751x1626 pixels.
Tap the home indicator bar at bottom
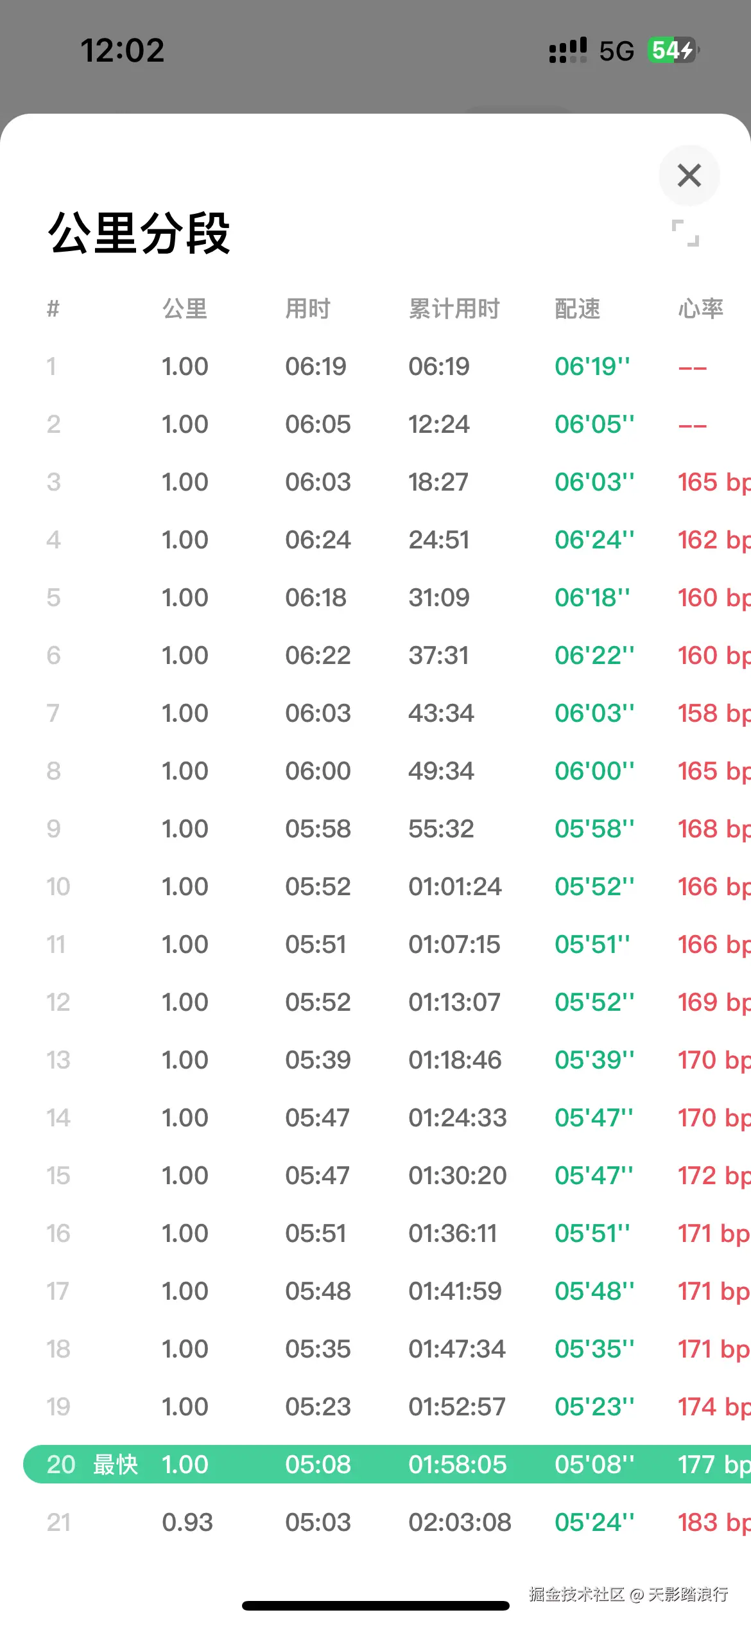tap(376, 1605)
